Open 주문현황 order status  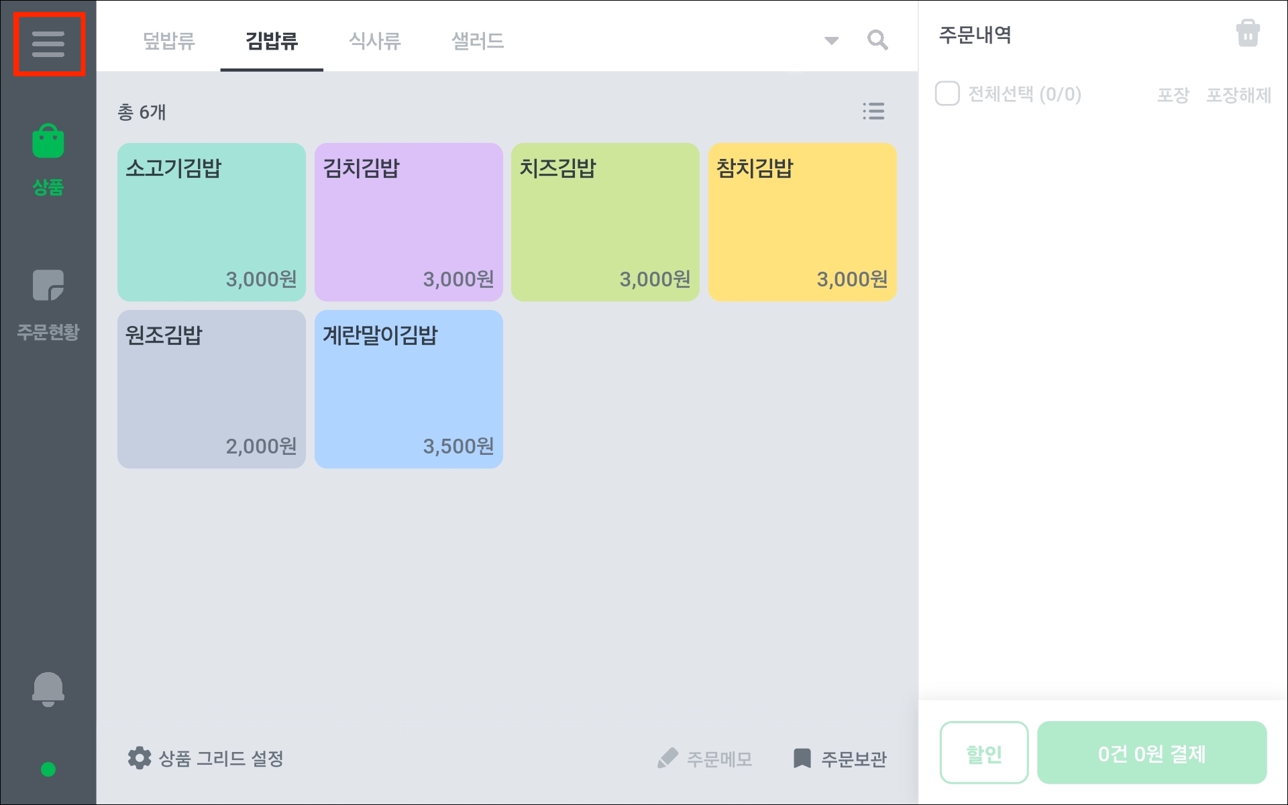click(48, 302)
